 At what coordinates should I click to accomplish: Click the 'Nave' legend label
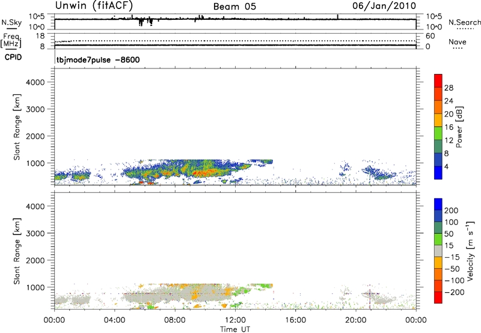458,41
